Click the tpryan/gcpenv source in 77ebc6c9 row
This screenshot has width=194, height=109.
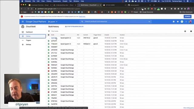pos(66,44)
